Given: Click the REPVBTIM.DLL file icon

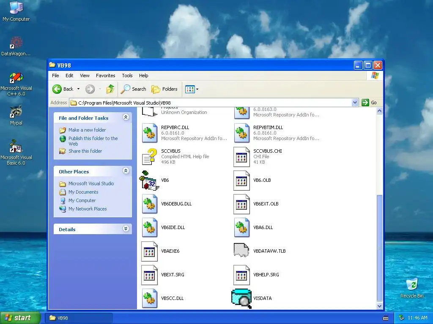Looking at the screenshot, I should (241, 133).
